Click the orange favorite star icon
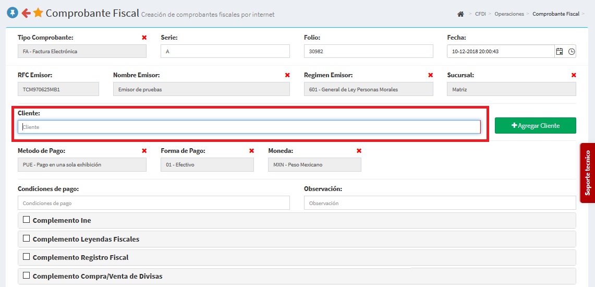Viewport: 595px width, 287px height. (38, 13)
